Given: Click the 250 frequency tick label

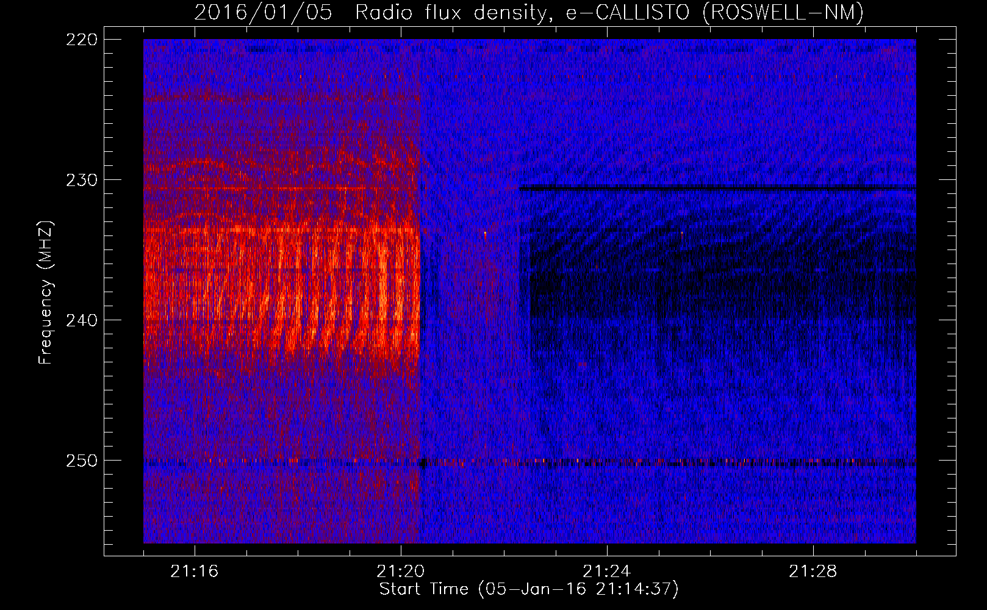Looking at the screenshot, I should pyautogui.click(x=81, y=461).
